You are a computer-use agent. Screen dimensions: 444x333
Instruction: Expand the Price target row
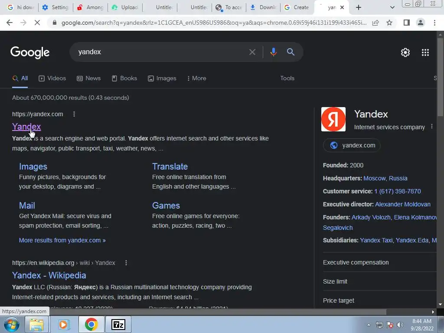[380, 300]
